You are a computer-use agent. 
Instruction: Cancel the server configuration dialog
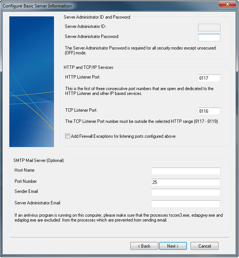[x=204, y=246]
